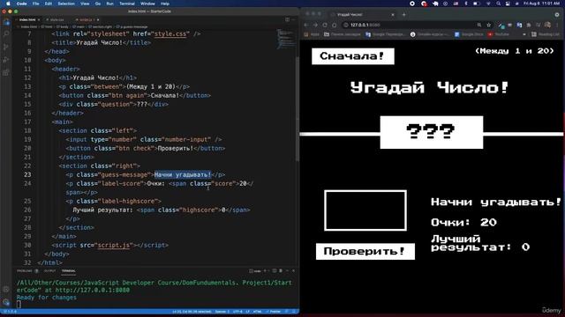Open Spotlight search in macOS menu bar
Viewport: 565px width, 317px height.
[498, 4]
